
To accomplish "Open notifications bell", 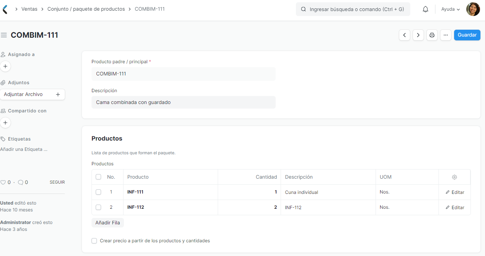I will pos(426,9).
